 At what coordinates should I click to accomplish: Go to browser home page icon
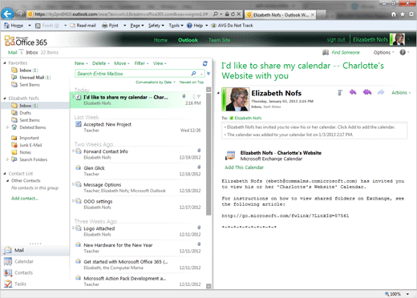(x=394, y=14)
